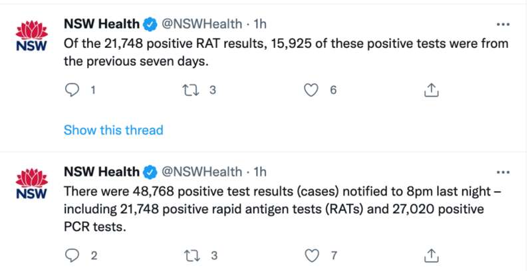Click NSW waratah avatar on second tweet

(x=31, y=183)
